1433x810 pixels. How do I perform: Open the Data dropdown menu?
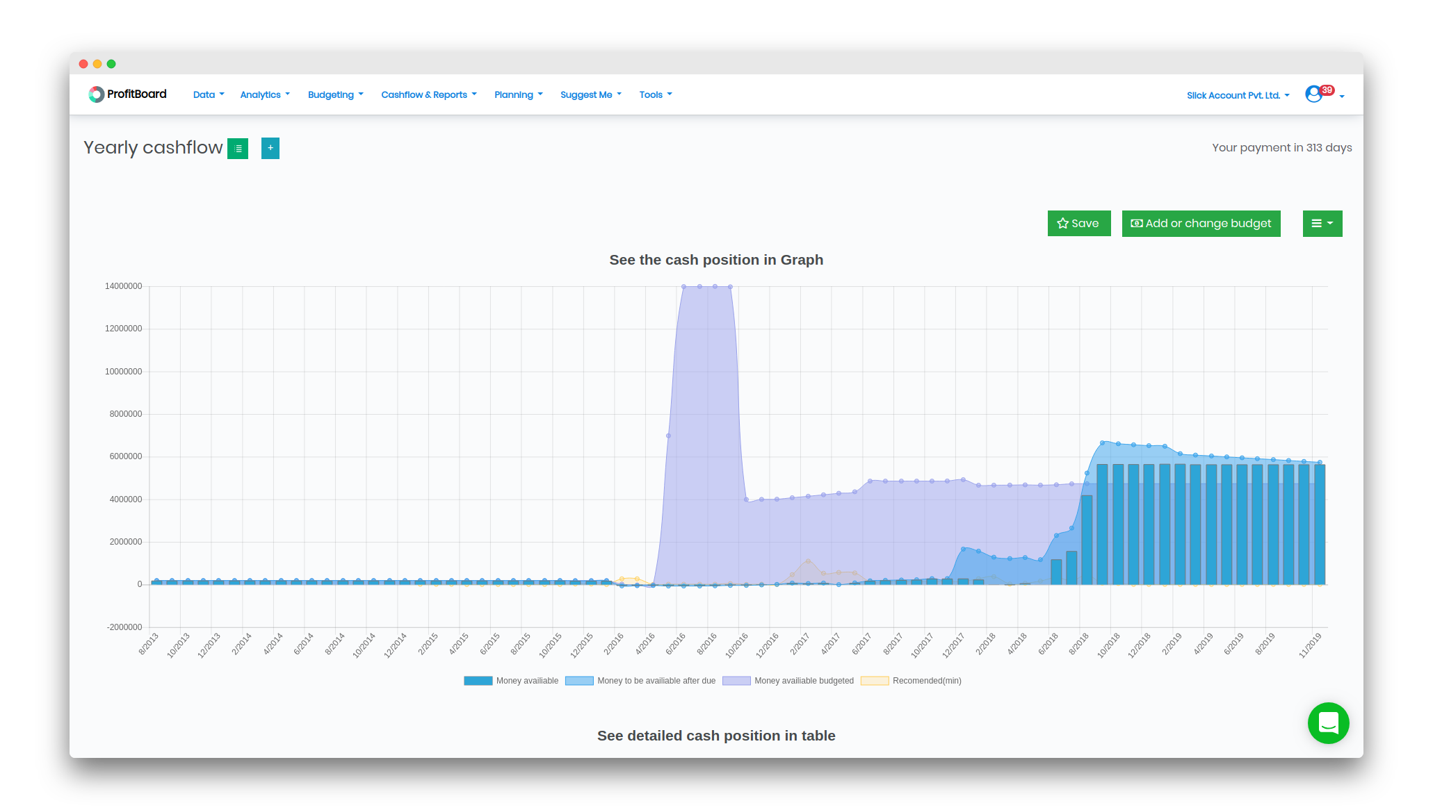tap(209, 95)
